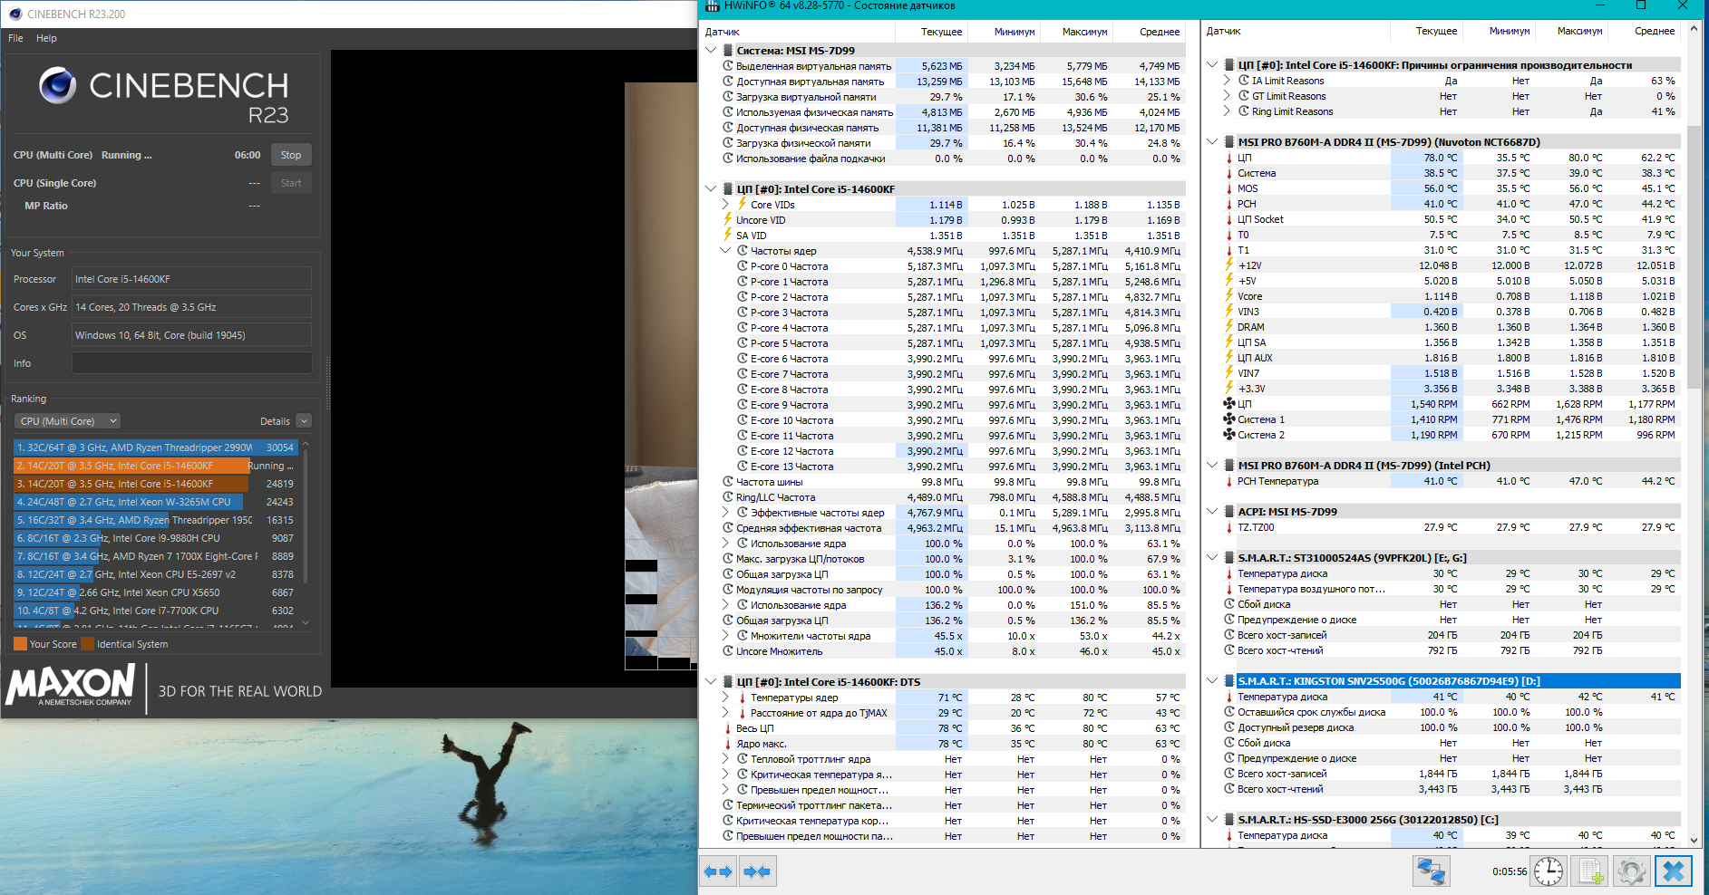This screenshot has height=895, width=1709.
Task: Click the orange Your Score color swatch
Action: point(20,644)
